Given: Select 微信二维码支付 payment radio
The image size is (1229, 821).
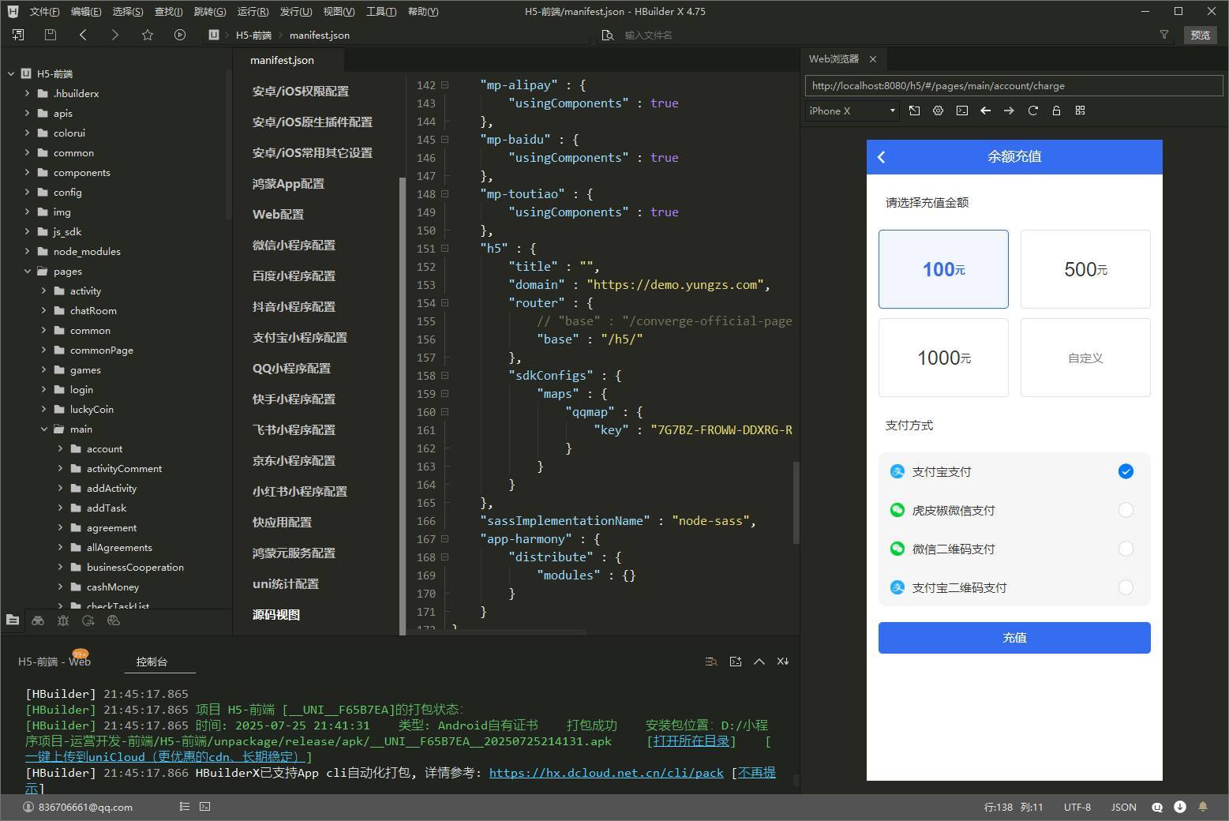Looking at the screenshot, I should point(1126,549).
